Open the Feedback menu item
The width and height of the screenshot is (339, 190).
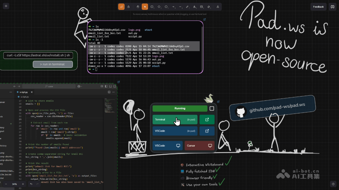pyautogui.click(x=318, y=6)
